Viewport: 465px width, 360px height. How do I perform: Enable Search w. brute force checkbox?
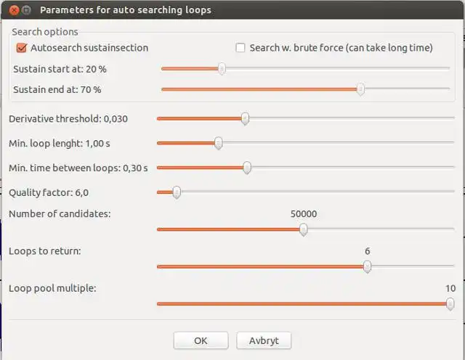(240, 48)
